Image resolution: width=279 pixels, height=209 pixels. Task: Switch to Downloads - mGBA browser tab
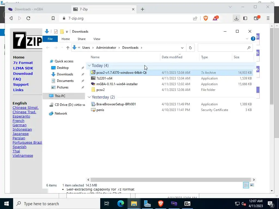[38, 9]
